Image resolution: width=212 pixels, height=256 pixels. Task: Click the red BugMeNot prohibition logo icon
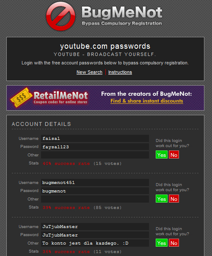[x=61, y=16]
